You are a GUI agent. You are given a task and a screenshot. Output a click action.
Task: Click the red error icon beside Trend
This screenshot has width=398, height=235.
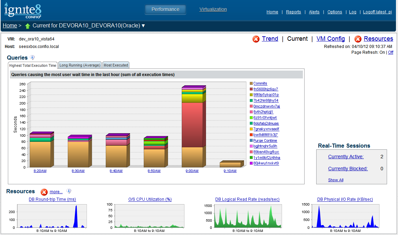pos(256,39)
